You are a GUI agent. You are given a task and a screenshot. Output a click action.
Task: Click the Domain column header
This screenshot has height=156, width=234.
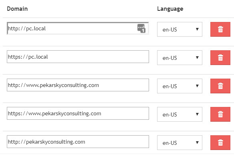pos(17,9)
